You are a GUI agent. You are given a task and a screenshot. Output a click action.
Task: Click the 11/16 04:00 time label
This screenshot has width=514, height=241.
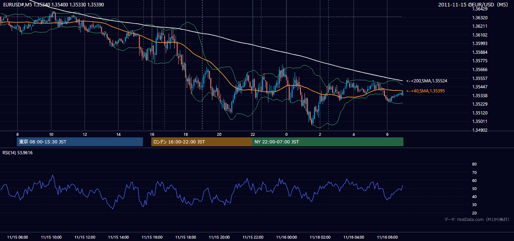tap(354, 237)
